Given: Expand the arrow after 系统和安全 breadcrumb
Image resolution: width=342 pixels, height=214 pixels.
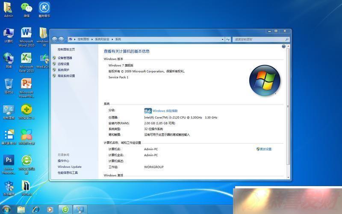Looking at the screenshot, I should (112, 39).
